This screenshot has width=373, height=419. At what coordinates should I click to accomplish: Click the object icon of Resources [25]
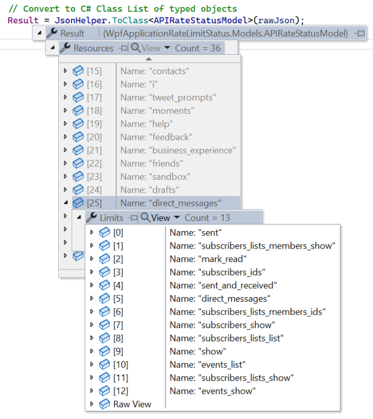tap(78, 203)
